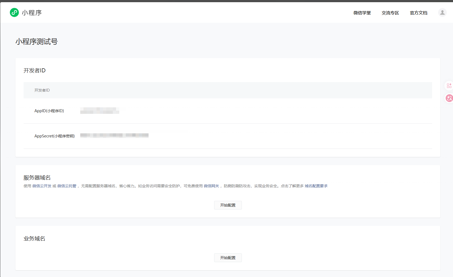Open the 域名配置要求 link

pos(316,186)
